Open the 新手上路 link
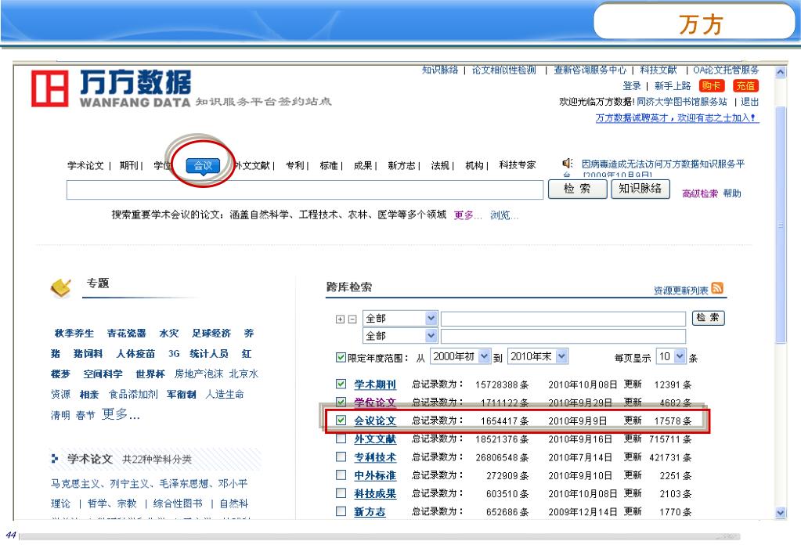This screenshot has height=545, width=801. (x=673, y=86)
